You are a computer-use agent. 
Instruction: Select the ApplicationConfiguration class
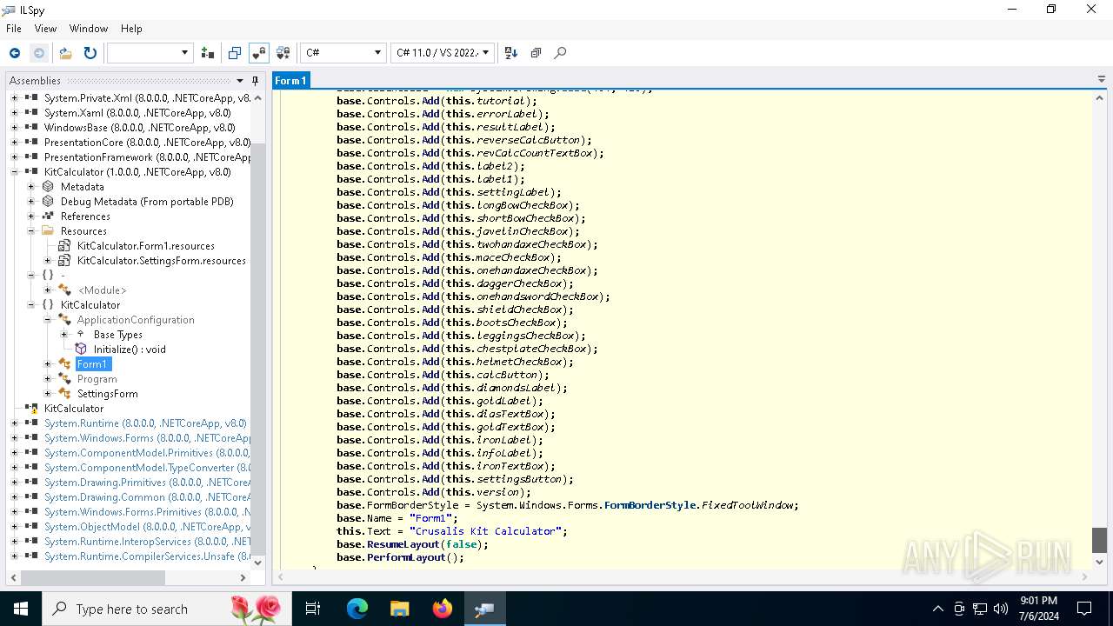click(136, 320)
